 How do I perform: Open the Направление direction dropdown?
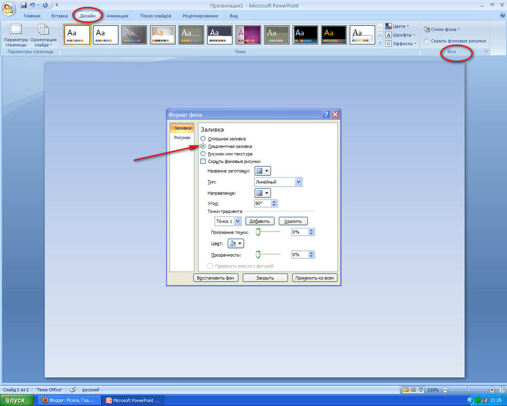tap(262, 193)
